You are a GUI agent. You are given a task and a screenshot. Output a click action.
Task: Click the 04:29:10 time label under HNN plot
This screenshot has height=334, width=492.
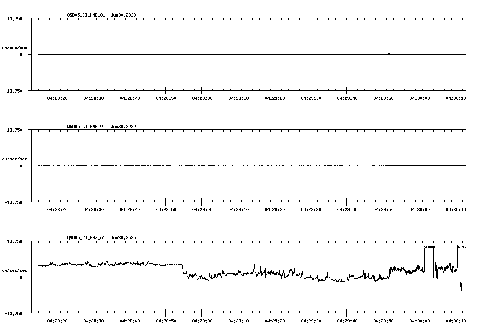coord(238,210)
